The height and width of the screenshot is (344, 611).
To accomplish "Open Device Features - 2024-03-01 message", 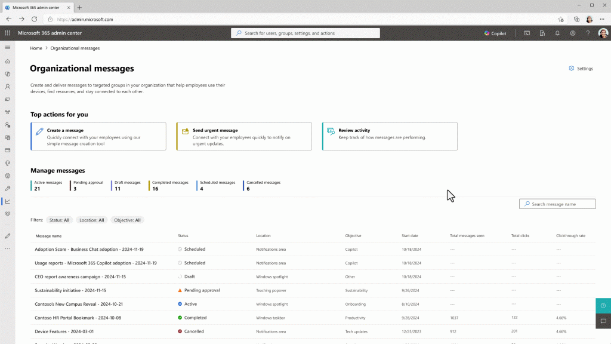I will coord(64,331).
